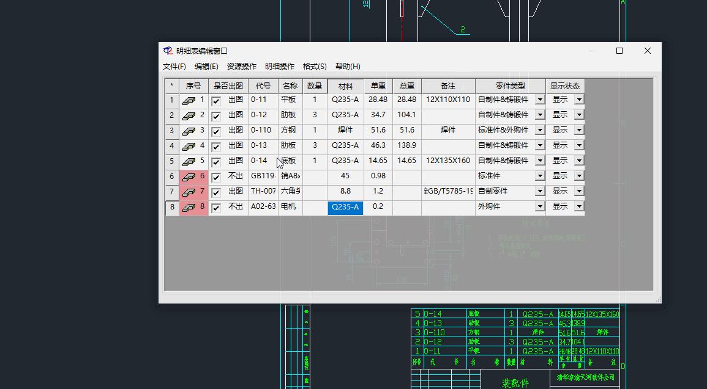Open the 显示状态 dropdown on 方钢 row
The width and height of the screenshot is (707, 389).
579,130
